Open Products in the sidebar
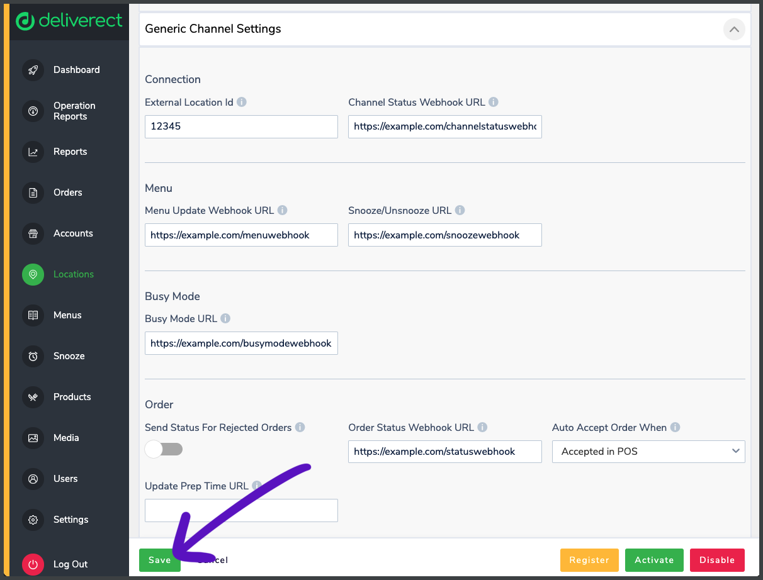Image resolution: width=763 pixels, height=580 pixels. tap(72, 397)
